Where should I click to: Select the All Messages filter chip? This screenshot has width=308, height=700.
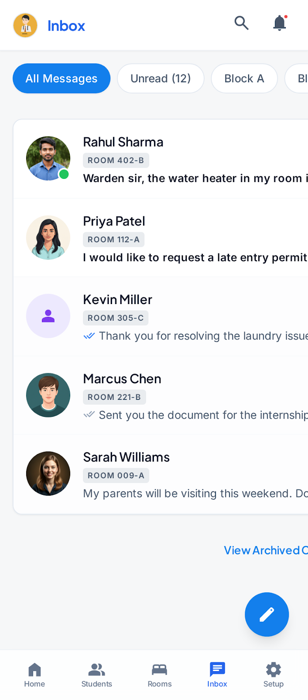pyautogui.click(x=62, y=78)
